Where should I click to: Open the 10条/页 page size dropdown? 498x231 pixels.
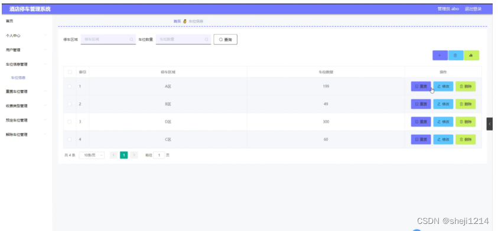(x=92, y=155)
